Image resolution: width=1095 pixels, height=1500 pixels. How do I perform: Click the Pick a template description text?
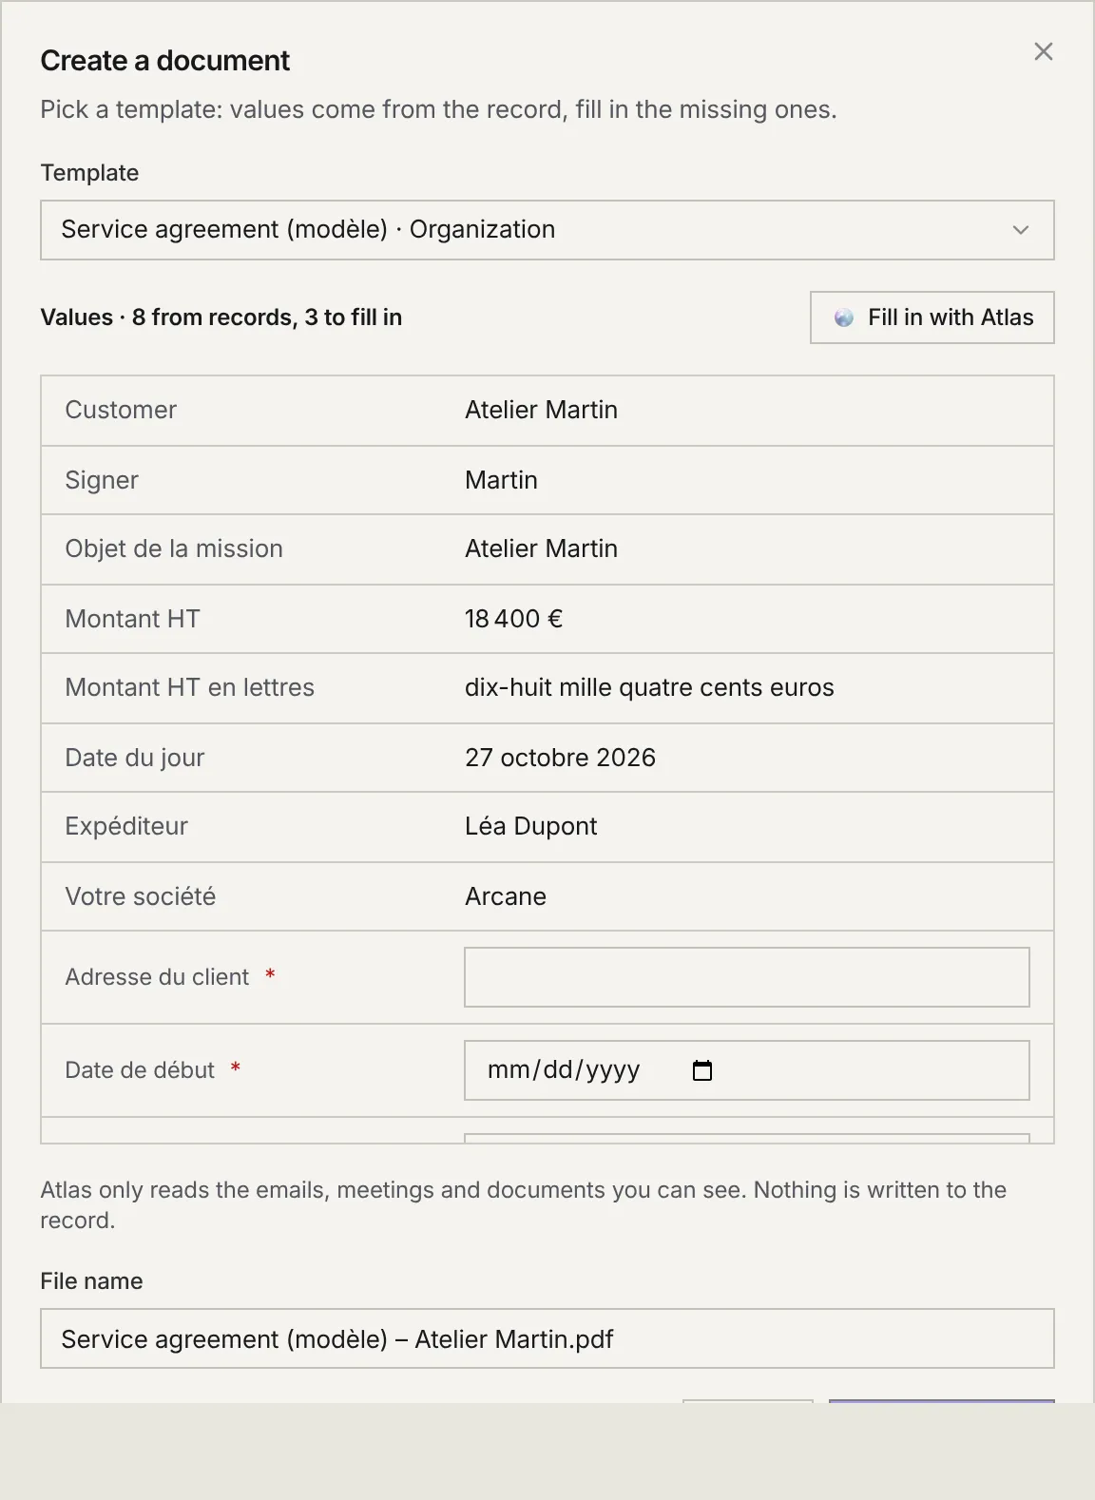click(x=438, y=109)
